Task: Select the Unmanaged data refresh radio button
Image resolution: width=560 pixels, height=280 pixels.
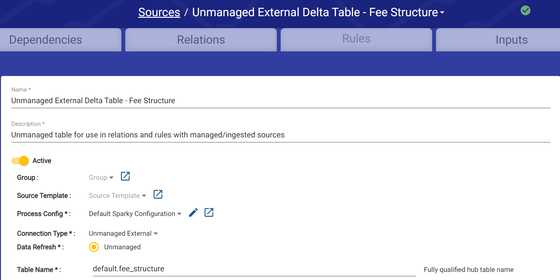Action: click(94, 247)
